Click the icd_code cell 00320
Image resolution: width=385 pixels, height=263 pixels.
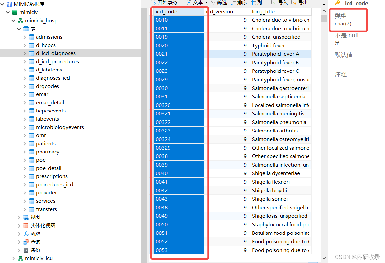pyautogui.click(x=178, y=105)
